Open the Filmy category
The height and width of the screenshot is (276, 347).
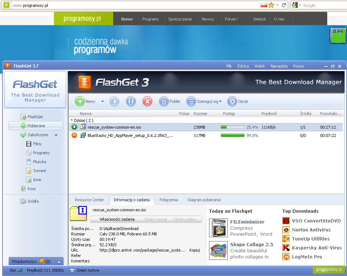click(34, 144)
